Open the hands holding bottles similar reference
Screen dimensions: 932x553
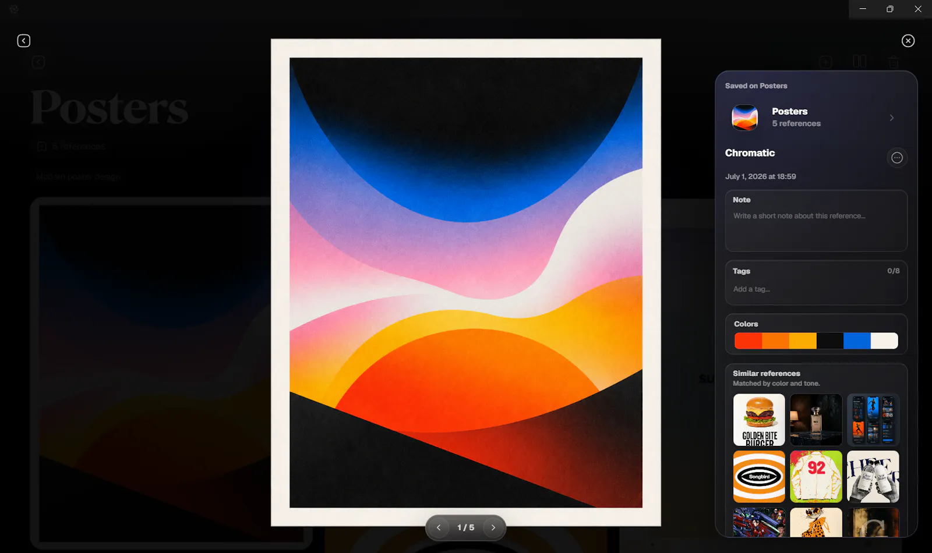[x=873, y=477]
